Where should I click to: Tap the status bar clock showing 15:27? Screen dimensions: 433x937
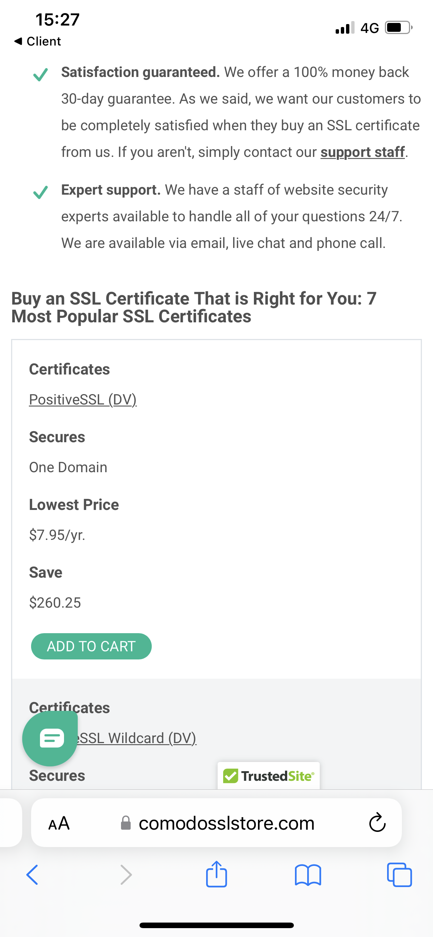pos(57,20)
